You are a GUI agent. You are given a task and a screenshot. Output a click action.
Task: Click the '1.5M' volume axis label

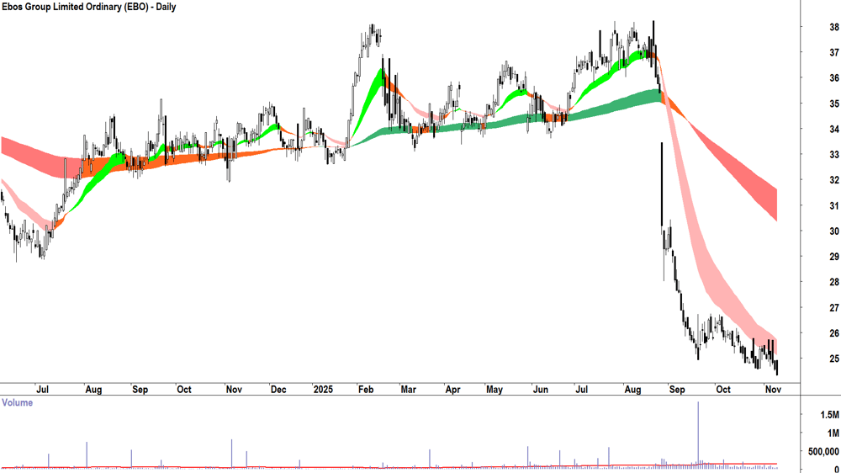829,414
